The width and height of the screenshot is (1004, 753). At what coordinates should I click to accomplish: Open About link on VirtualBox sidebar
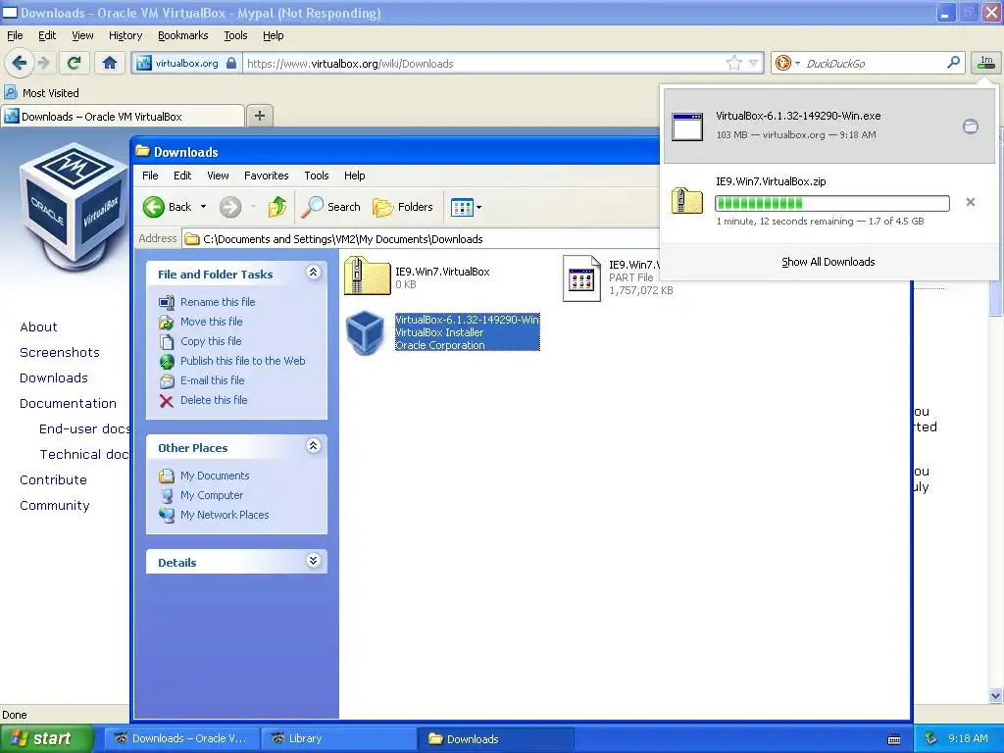coord(38,326)
